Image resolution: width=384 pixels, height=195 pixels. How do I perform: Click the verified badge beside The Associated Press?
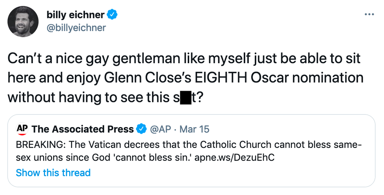point(141,129)
